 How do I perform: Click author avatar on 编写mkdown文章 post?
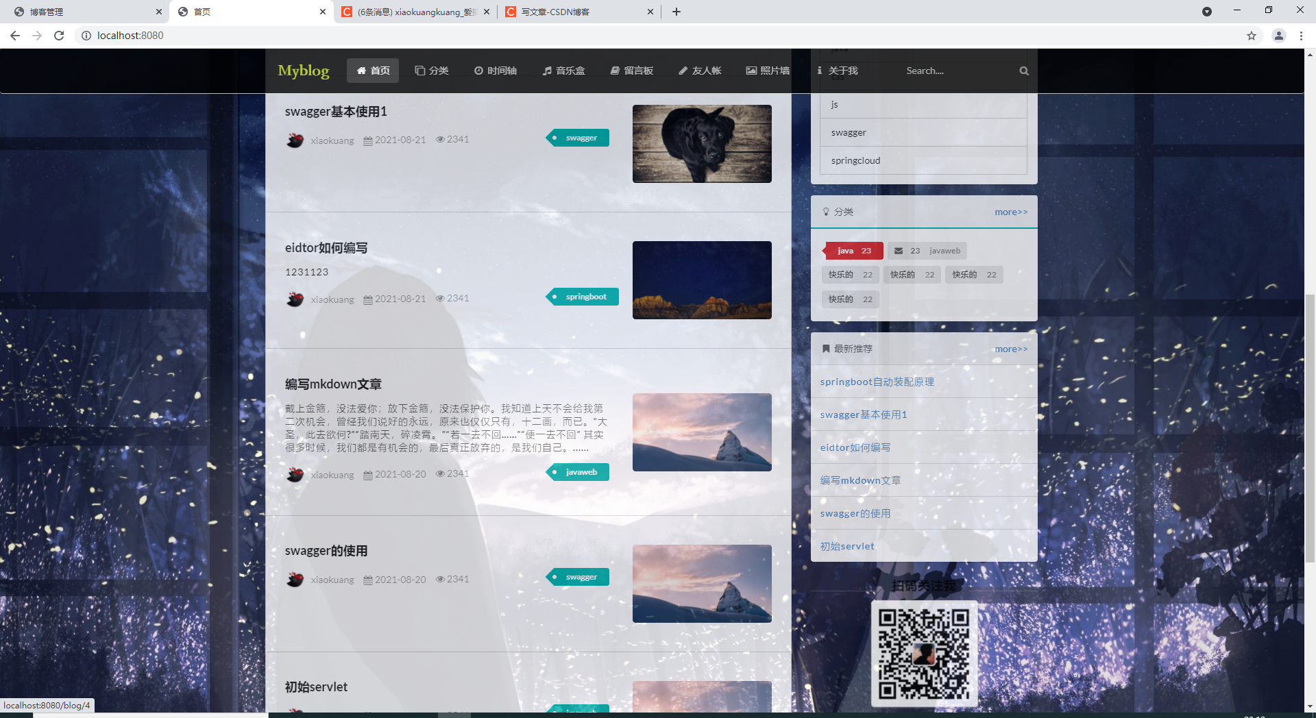point(295,474)
